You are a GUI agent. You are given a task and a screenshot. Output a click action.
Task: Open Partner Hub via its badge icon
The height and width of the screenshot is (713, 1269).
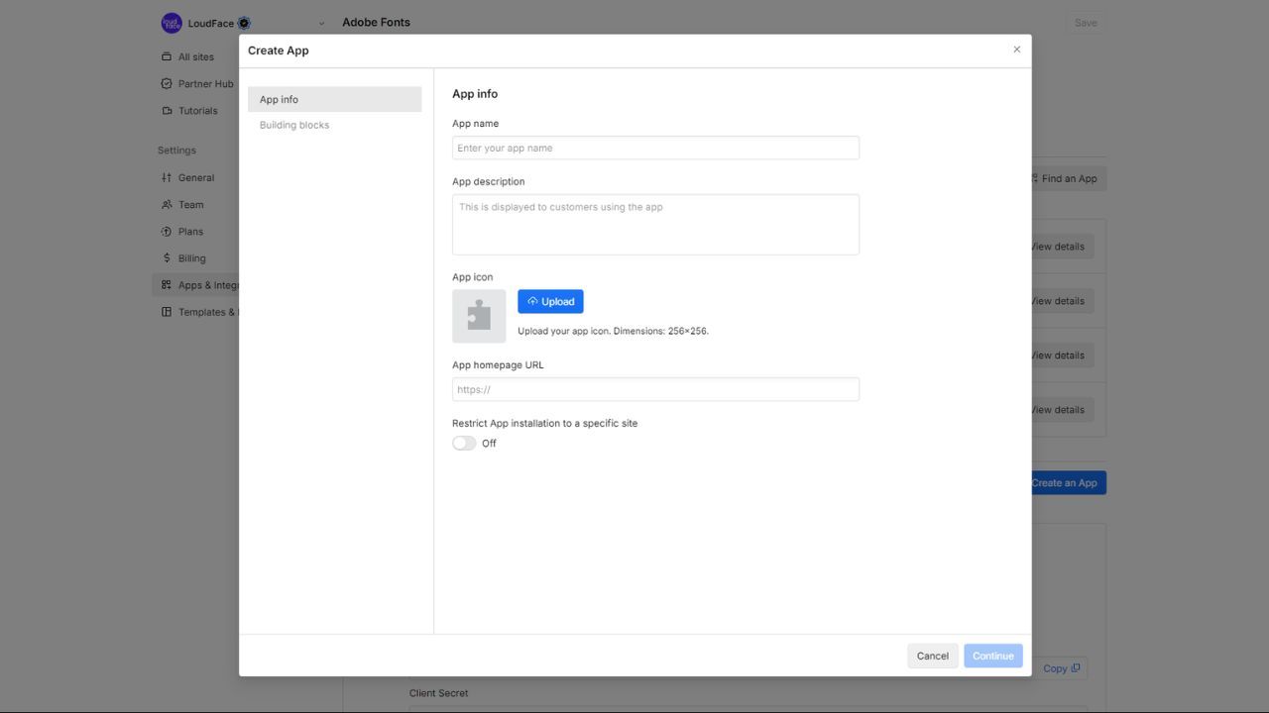point(166,83)
